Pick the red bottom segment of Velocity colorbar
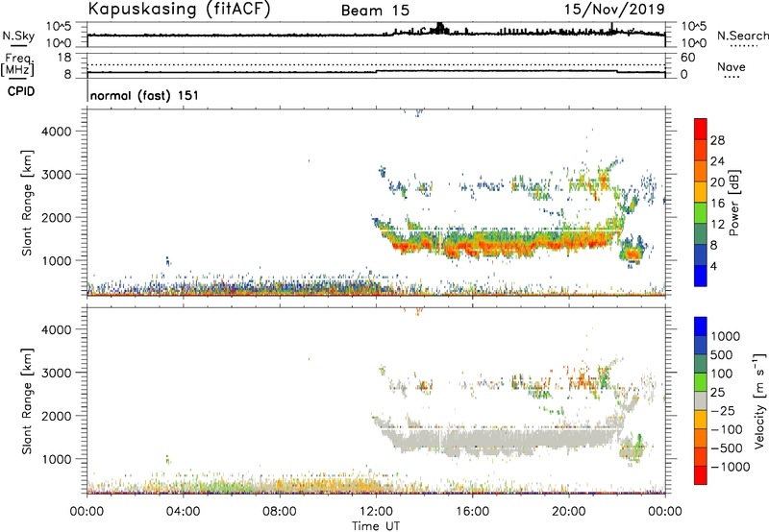Screen dimensions: 769x532 coord(701,475)
